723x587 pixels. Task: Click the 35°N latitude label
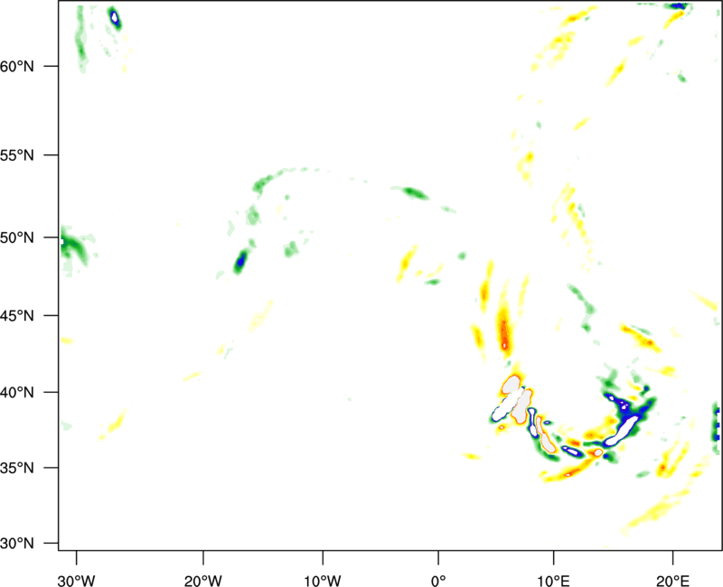17,468
